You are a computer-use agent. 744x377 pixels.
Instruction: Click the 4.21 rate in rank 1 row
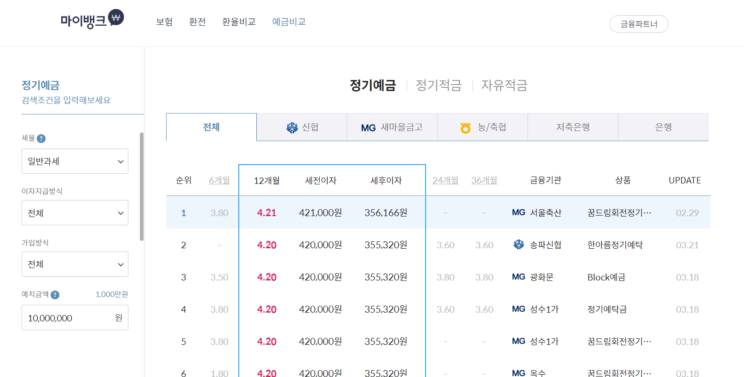tap(267, 212)
